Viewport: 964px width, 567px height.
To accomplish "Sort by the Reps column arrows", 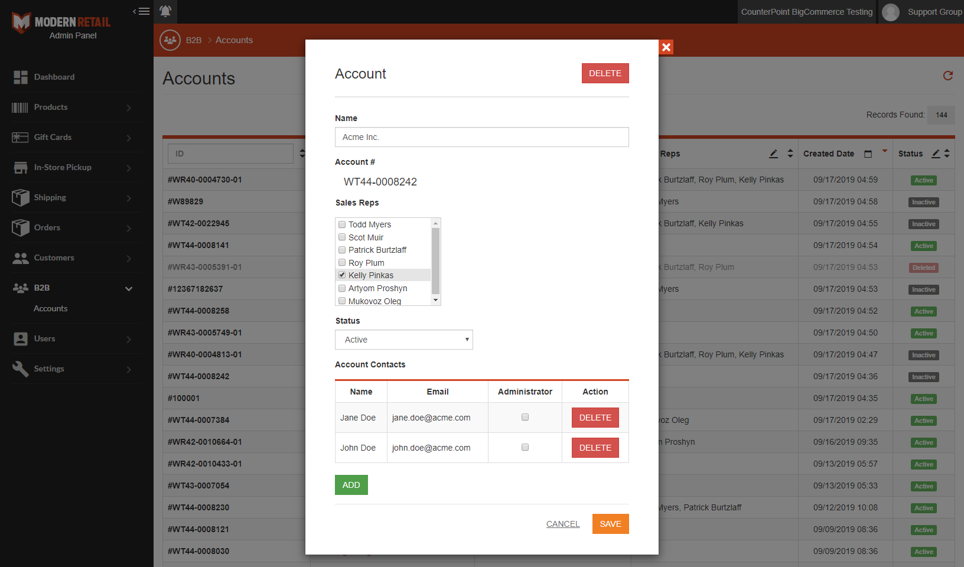I will coord(790,154).
